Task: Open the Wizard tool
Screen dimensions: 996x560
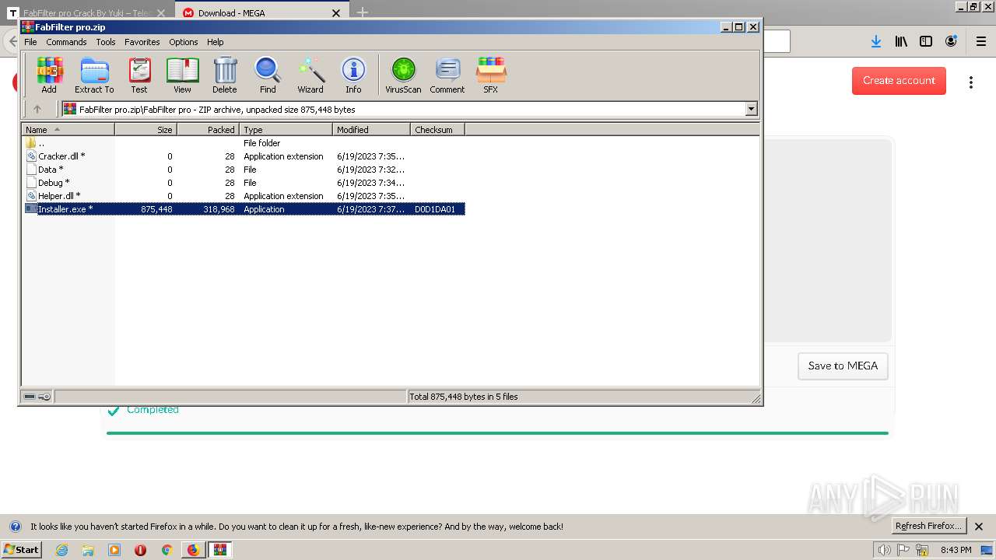Action: (x=310, y=75)
